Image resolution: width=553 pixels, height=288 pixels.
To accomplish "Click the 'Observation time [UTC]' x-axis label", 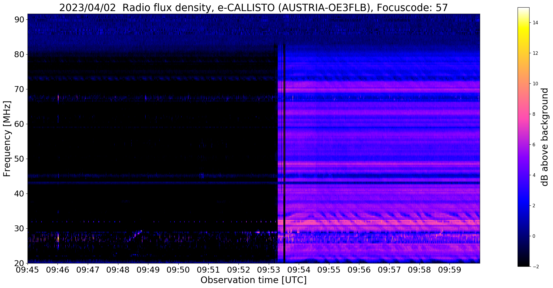I will pyautogui.click(x=253, y=280).
